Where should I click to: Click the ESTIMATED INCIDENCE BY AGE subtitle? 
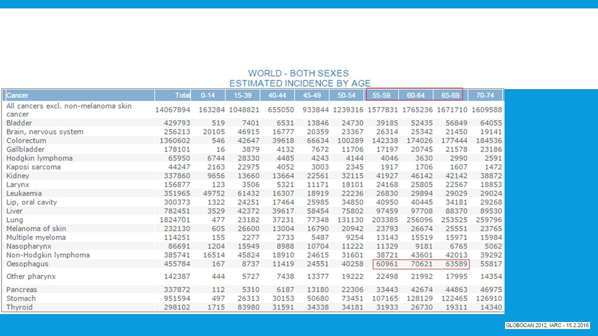[300, 84]
